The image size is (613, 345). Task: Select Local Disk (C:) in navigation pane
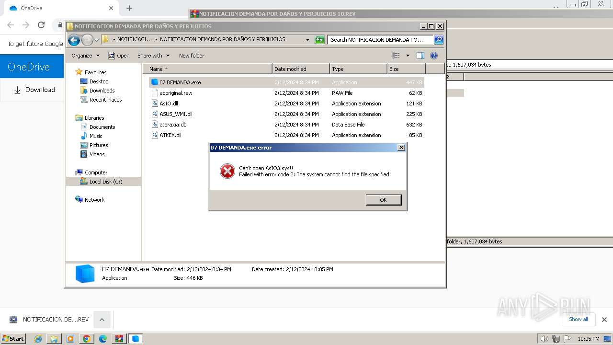tap(105, 182)
